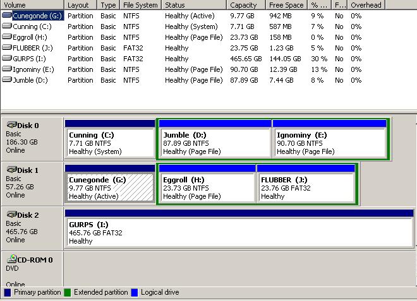
Task: Click the Primary partition legend color swatch
Action: pos(8,293)
